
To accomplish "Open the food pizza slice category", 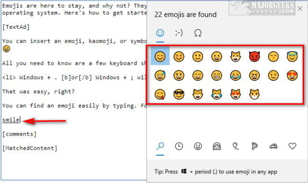I will coord(255,146).
